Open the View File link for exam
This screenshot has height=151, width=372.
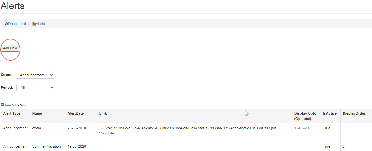click(x=107, y=133)
